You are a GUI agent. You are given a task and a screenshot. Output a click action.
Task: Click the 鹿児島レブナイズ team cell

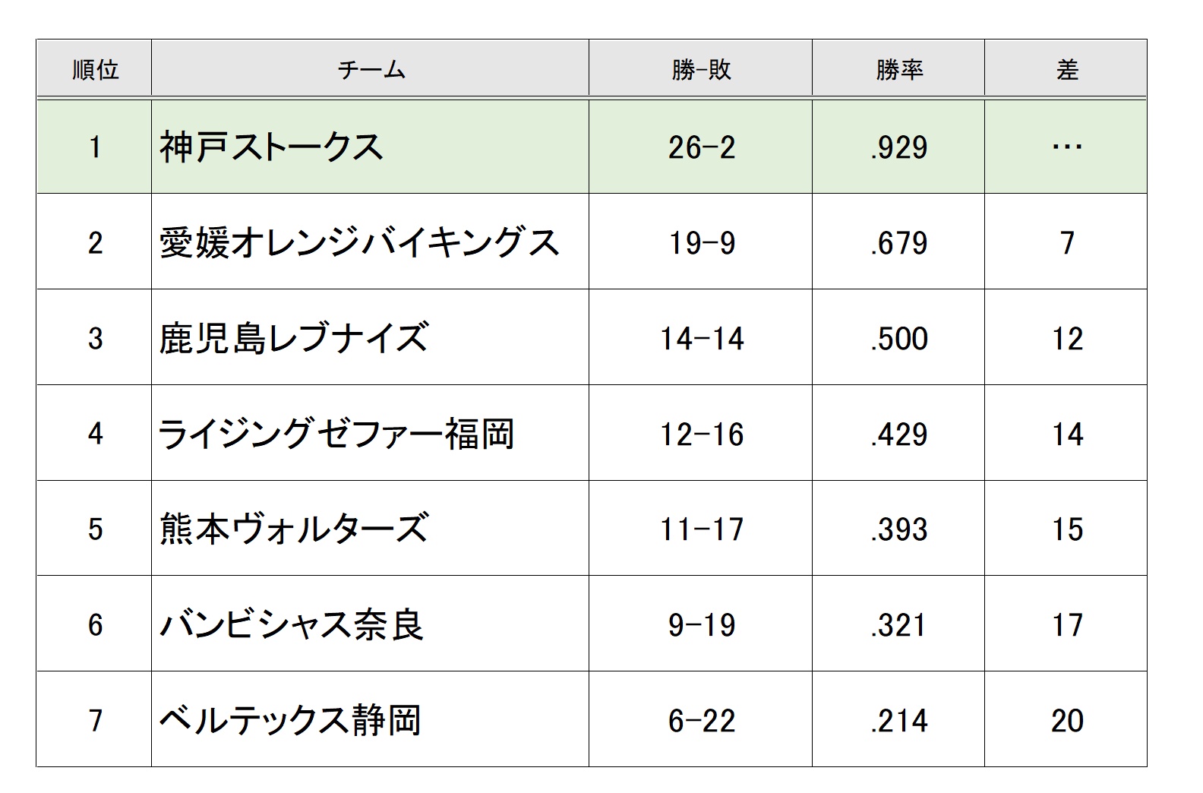[x=294, y=338]
